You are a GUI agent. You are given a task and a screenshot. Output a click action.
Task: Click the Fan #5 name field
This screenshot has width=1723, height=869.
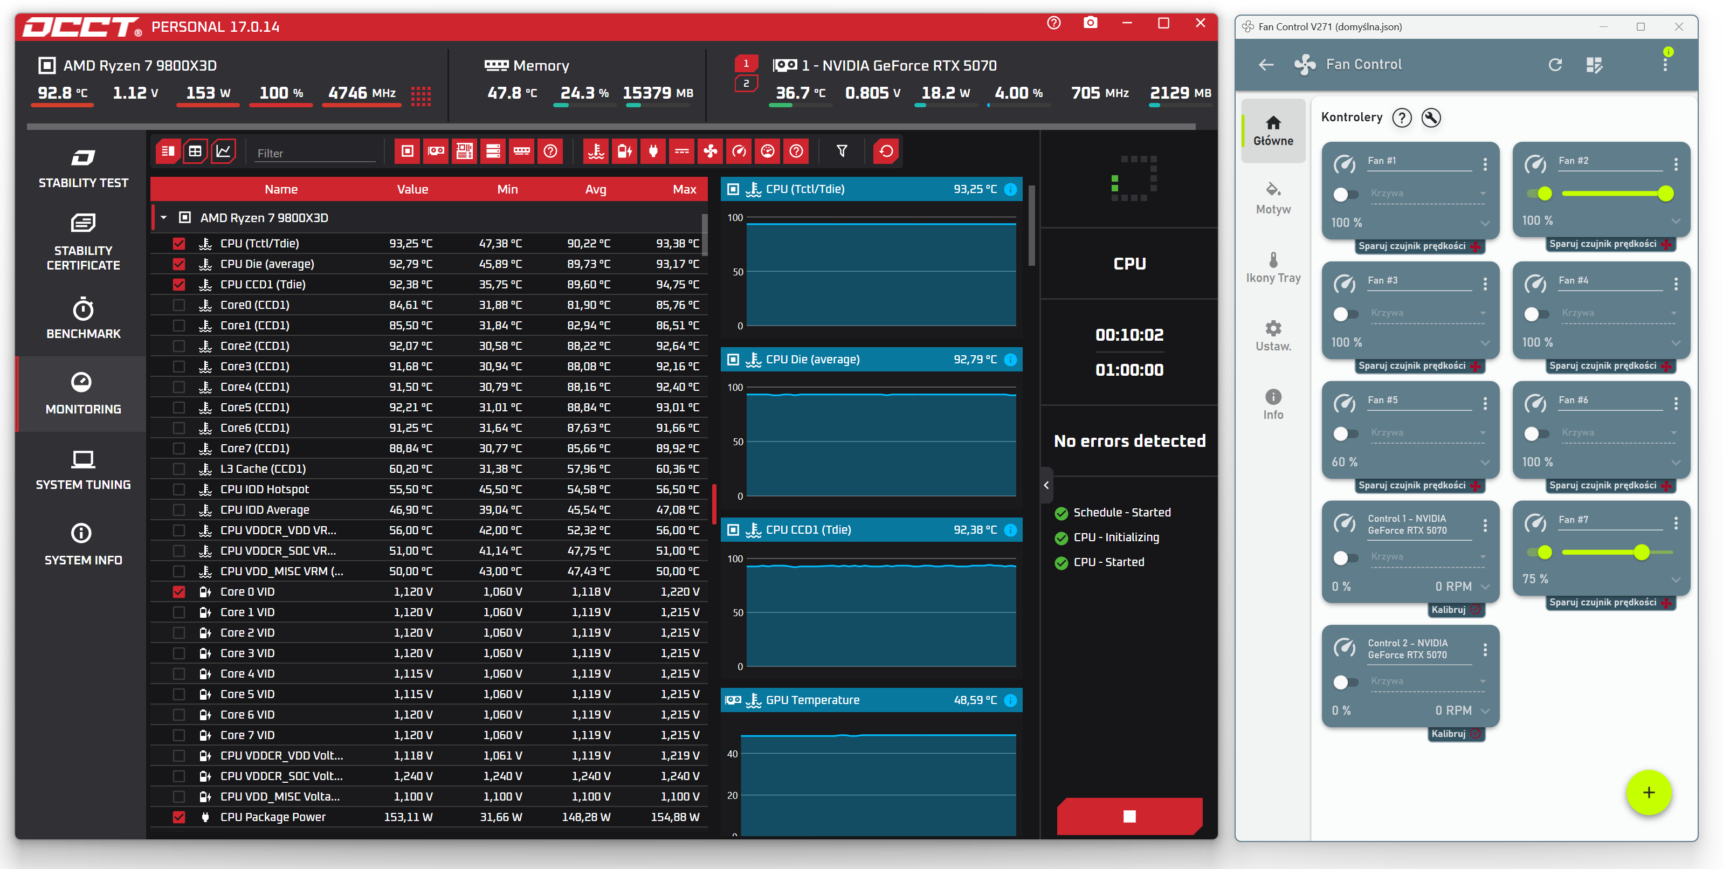coord(1419,401)
